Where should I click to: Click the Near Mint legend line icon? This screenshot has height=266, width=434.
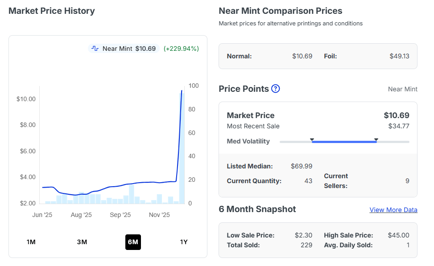click(95, 49)
